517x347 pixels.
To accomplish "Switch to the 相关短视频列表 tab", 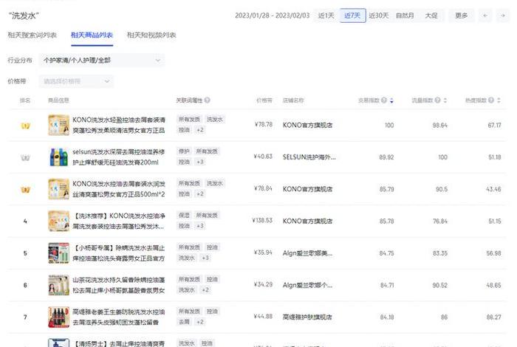I will click(x=151, y=35).
